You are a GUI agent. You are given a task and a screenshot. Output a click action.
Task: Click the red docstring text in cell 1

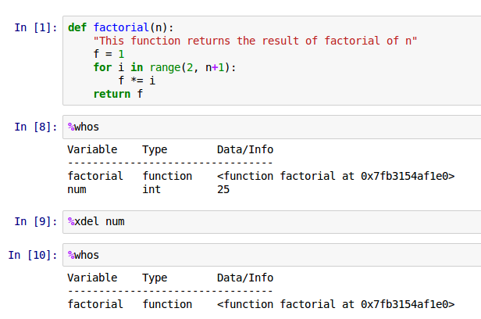[x=255, y=41]
